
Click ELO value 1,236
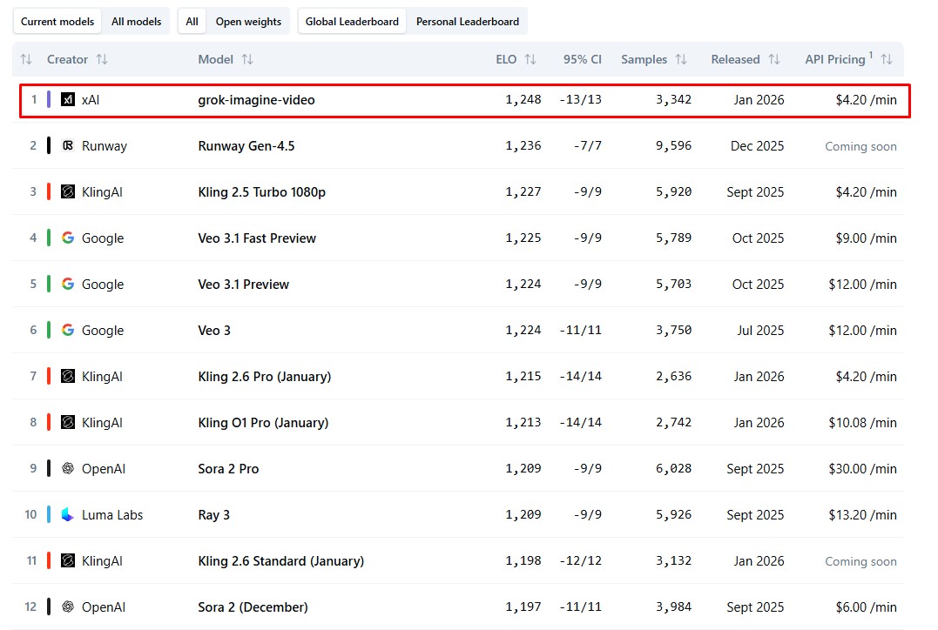[x=523, y=146]
